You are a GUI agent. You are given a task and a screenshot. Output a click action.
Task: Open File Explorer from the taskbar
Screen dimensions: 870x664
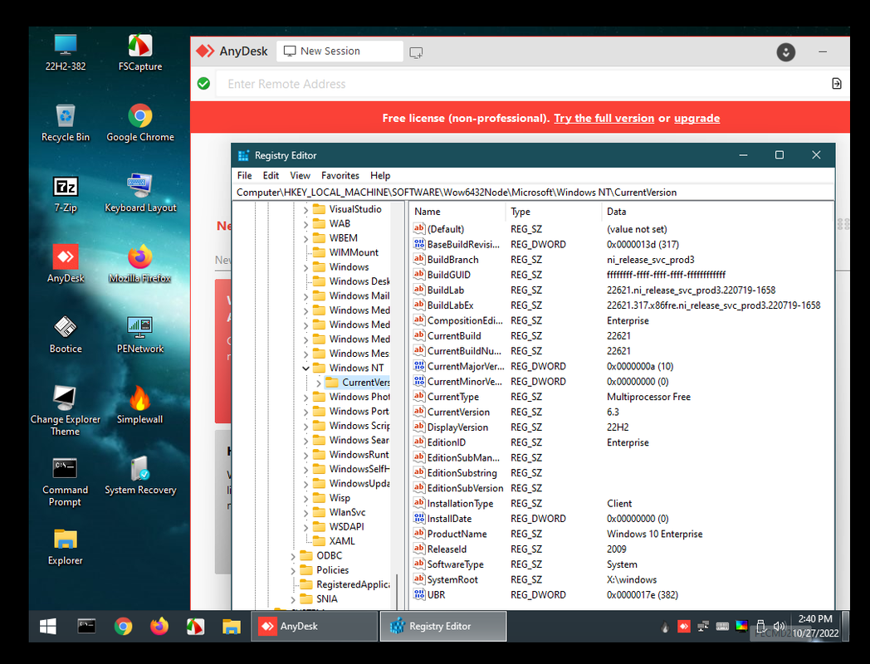[x=232, y=627]
